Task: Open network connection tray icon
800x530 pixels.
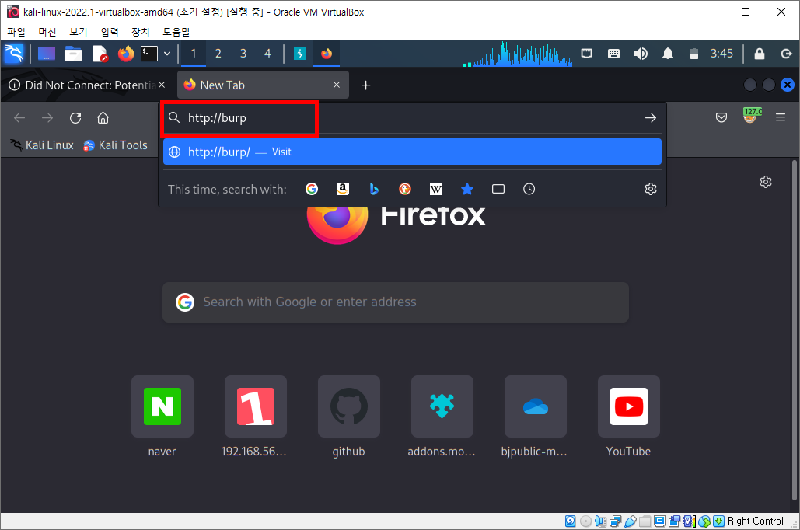Action: (587, 54)
